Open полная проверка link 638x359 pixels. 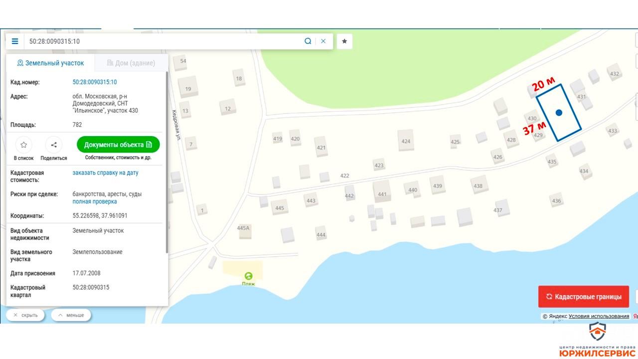click(x=95, y=201)
